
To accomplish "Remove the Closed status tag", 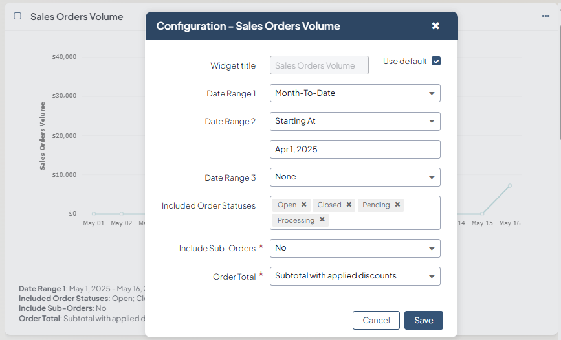I will (x=349, y=205).
